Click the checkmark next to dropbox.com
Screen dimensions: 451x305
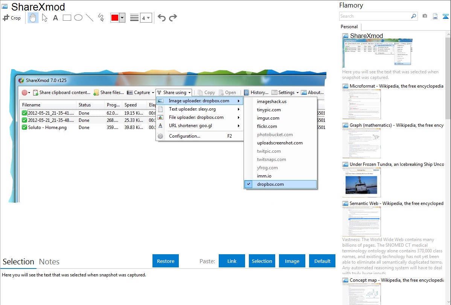(x=249, y=184)
